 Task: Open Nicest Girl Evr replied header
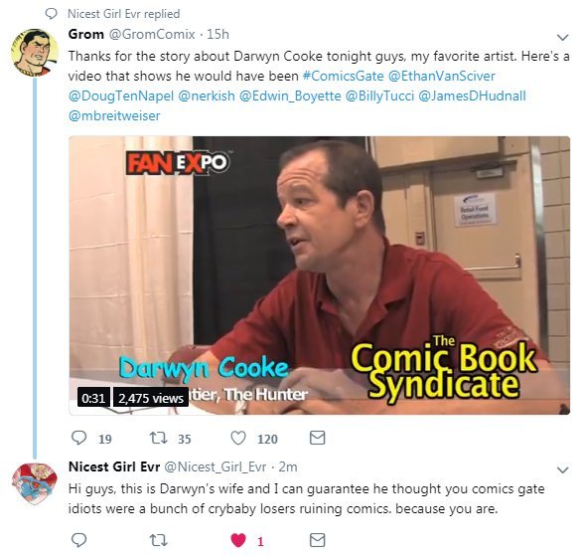[123, 14]
